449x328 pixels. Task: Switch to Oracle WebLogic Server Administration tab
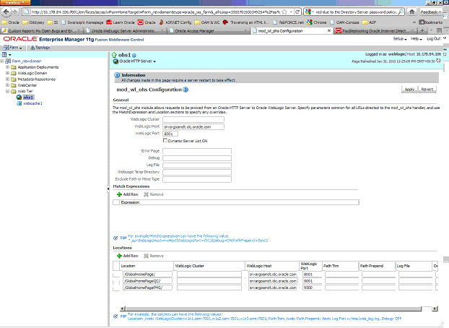point(125,30)
